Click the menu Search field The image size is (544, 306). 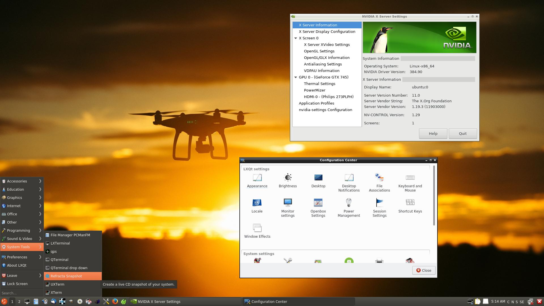(x=22, y=293)
